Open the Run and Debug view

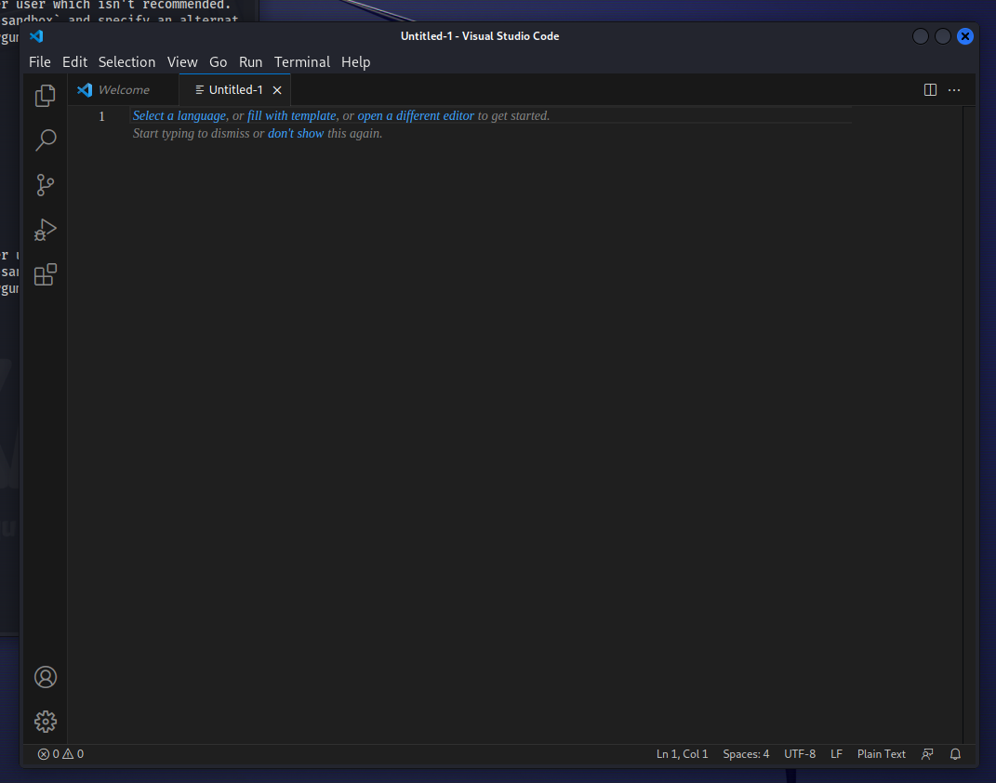coord(45,230)
